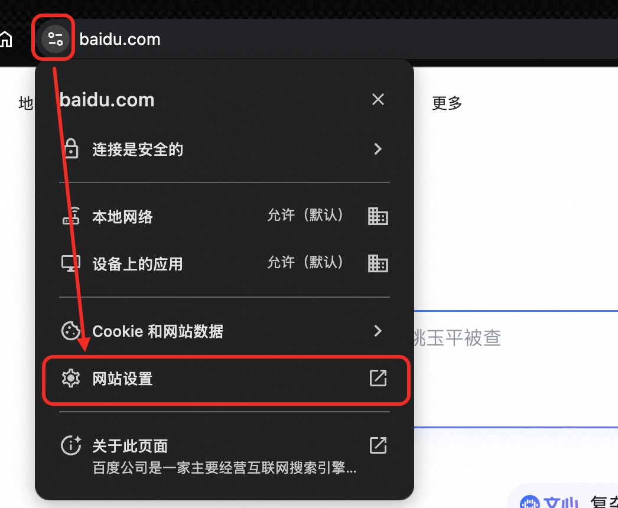The image size is (618, 508).
Task: Click the external link icon for 网站设置
Action: click(378, 378)
